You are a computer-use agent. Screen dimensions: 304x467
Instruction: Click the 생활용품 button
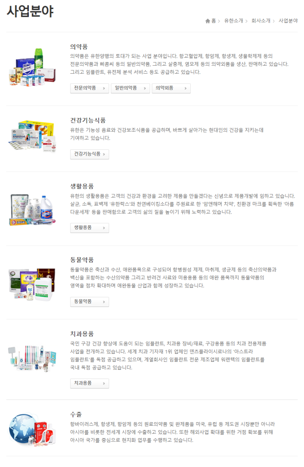tap(90, 228)
